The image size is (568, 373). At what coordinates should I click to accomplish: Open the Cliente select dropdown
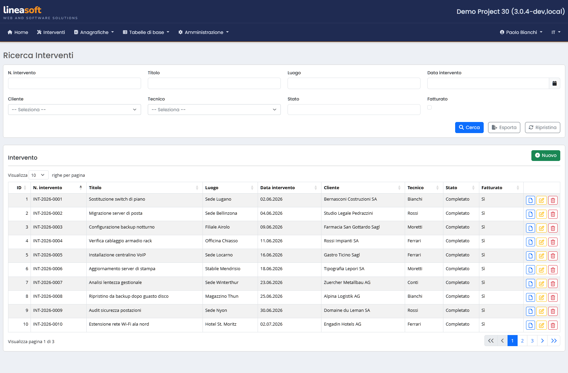(x=75, y=110)
